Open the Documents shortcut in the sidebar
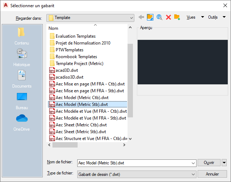The height and width of the screenshot is (182, 231). 22,79
